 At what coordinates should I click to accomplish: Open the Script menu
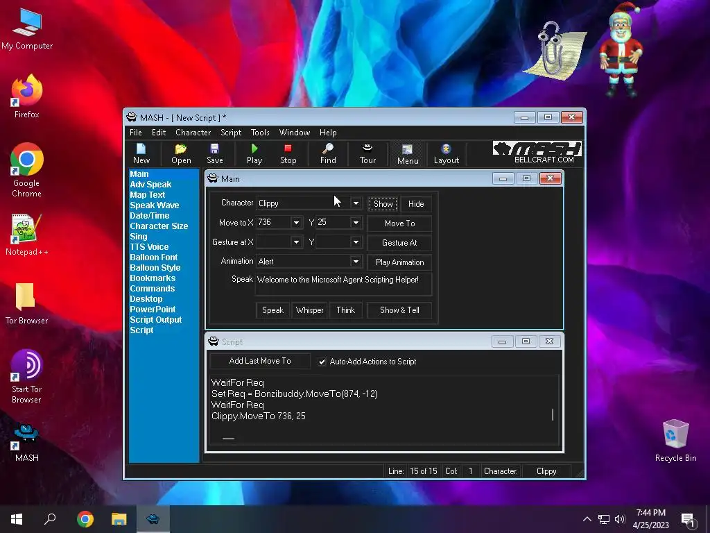[231, 133]
